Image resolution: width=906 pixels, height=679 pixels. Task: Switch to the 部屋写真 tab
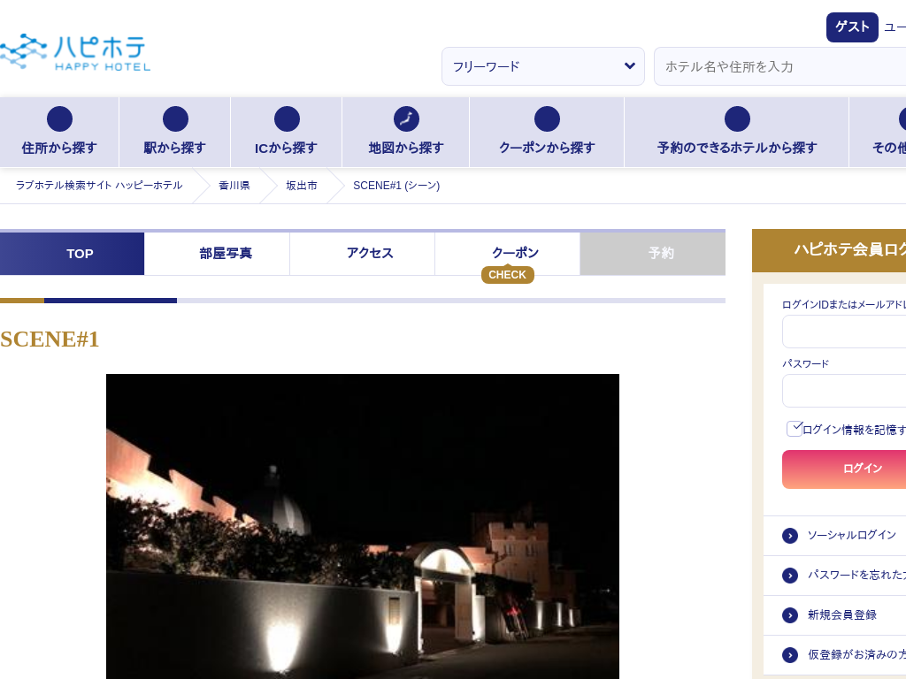226,254
